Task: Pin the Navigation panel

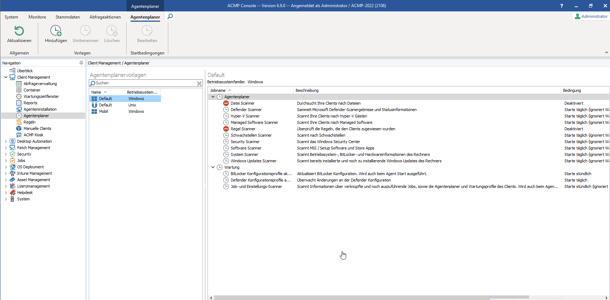Action: click(81, 63)
